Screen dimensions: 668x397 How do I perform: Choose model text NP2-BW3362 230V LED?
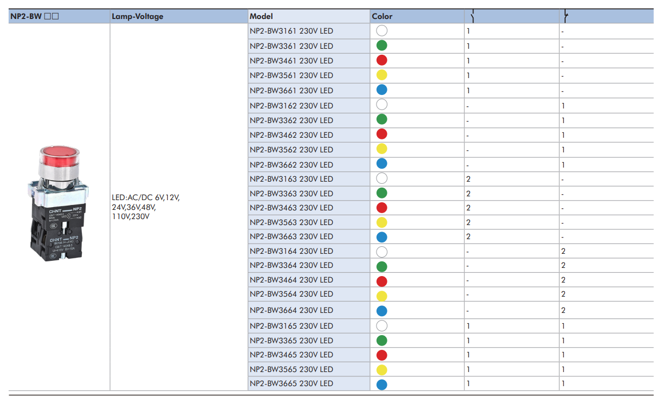291,120
